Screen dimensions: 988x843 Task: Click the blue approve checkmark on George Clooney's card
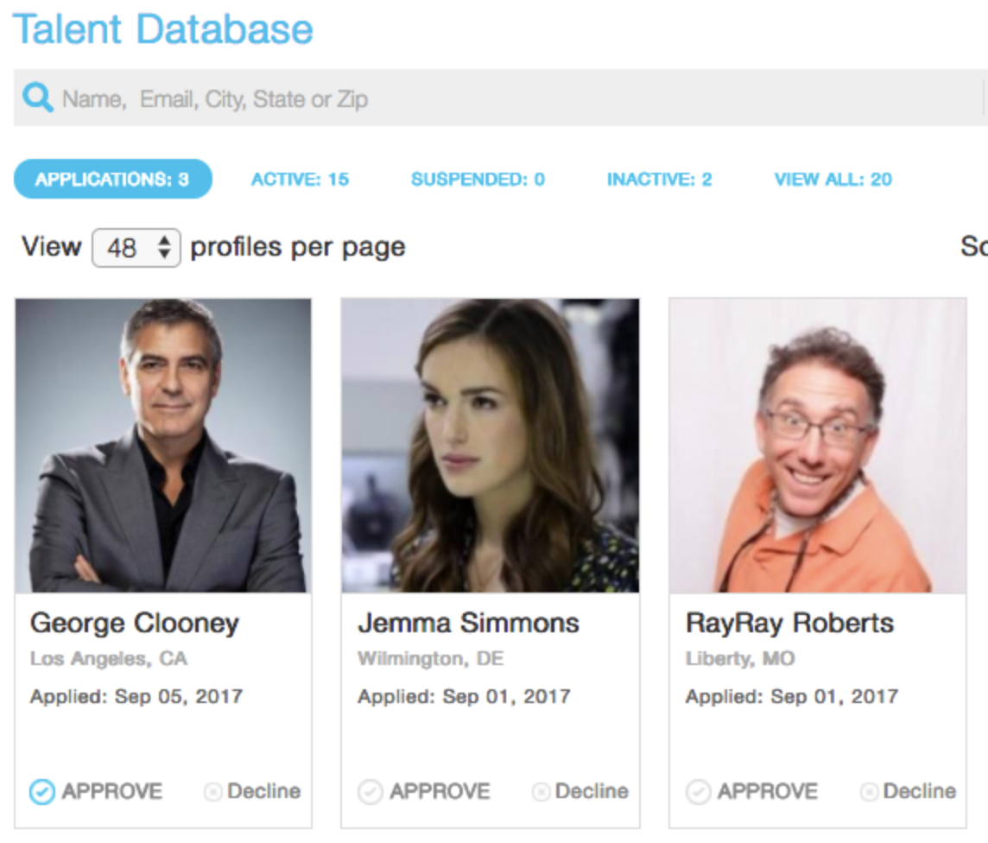(x=42, y=791)
